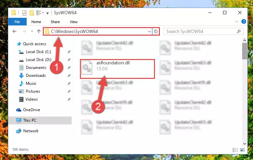Select the aslfoundation.dll file name

click(113, 63)
